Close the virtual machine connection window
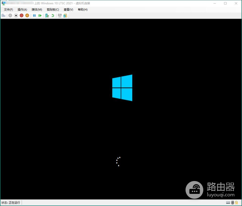242x206 pixels. [236, 3]
